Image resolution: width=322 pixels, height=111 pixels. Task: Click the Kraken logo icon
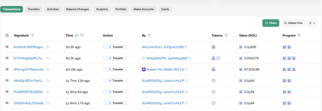[x=144, y=69]
